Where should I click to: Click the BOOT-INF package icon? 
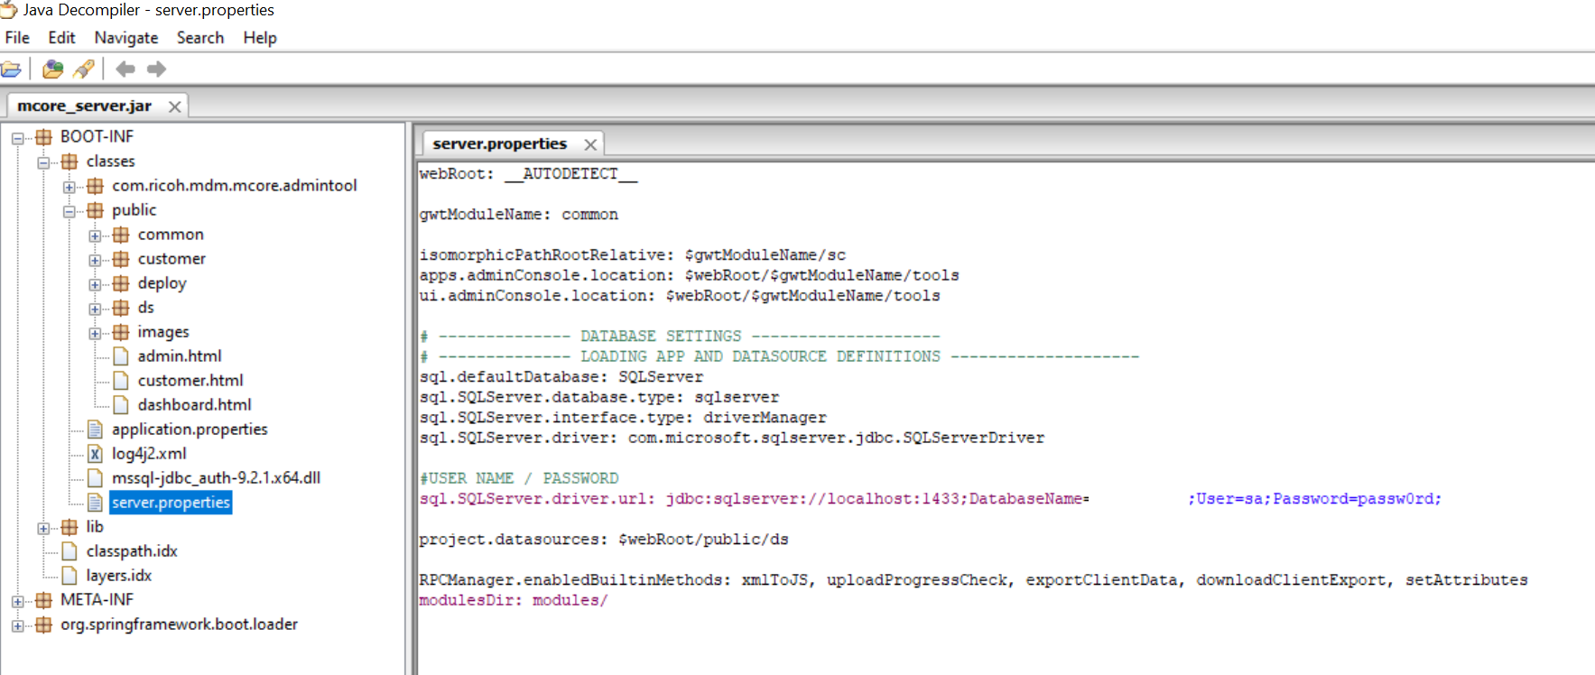click(43, 137)
